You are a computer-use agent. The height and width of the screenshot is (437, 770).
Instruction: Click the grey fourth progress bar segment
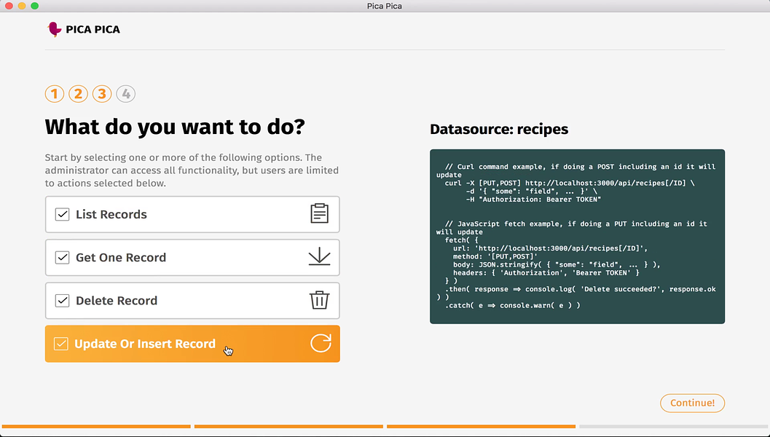[674, 427]
